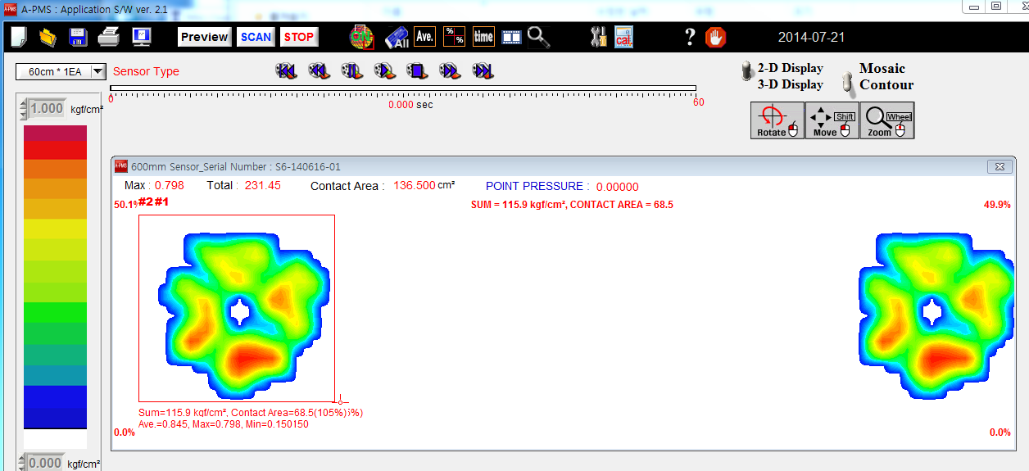
Task: Click the New file icon
Action: click(19, 37)
